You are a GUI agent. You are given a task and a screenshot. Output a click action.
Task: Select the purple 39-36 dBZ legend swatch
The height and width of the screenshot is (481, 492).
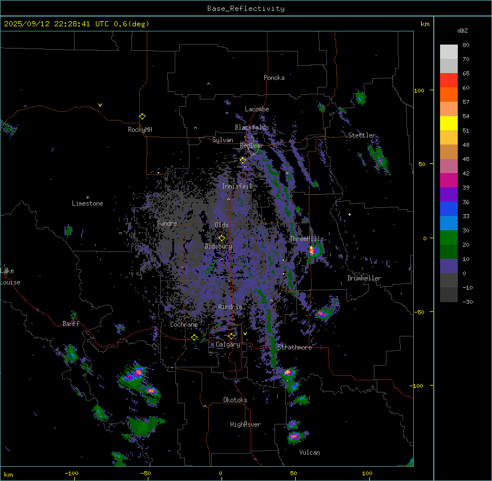[449, 195]
